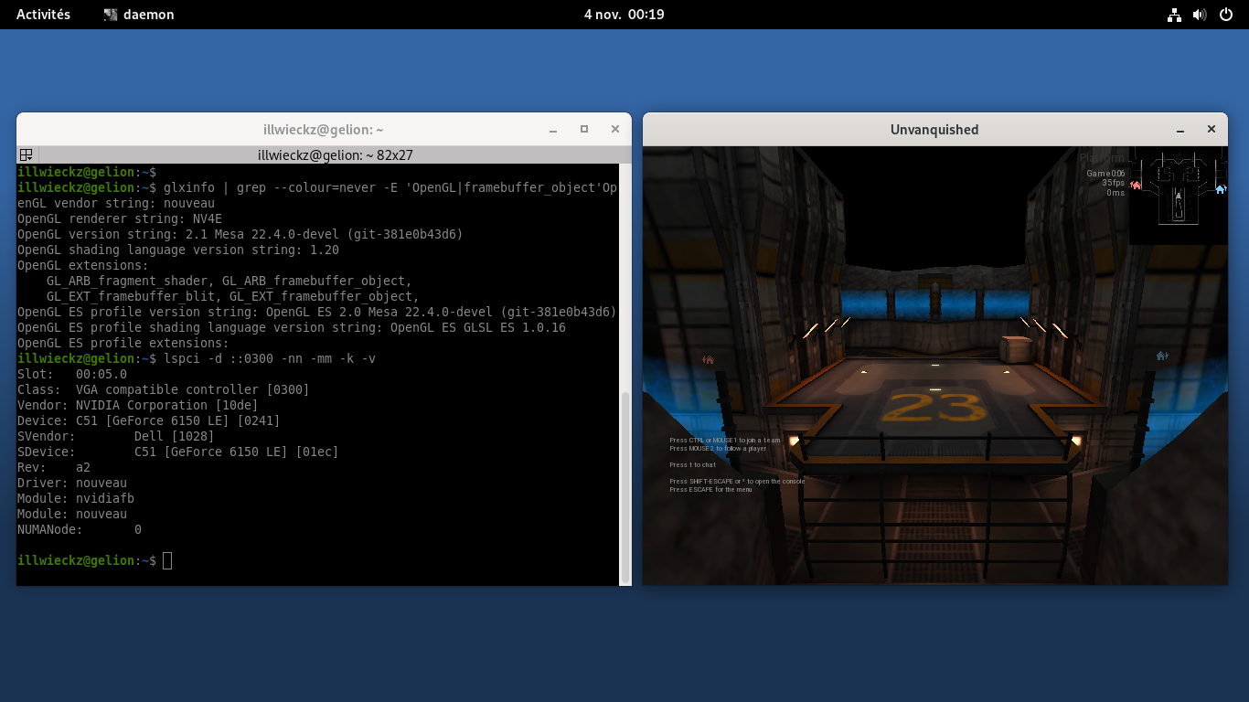Click the 'Vendor: NVIDIA Corporation [10de]' line
The height and width of the screenshot is (702, 1249).
pos(138,405)
